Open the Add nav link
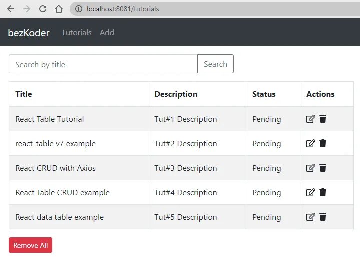 (x=107, y=33)
